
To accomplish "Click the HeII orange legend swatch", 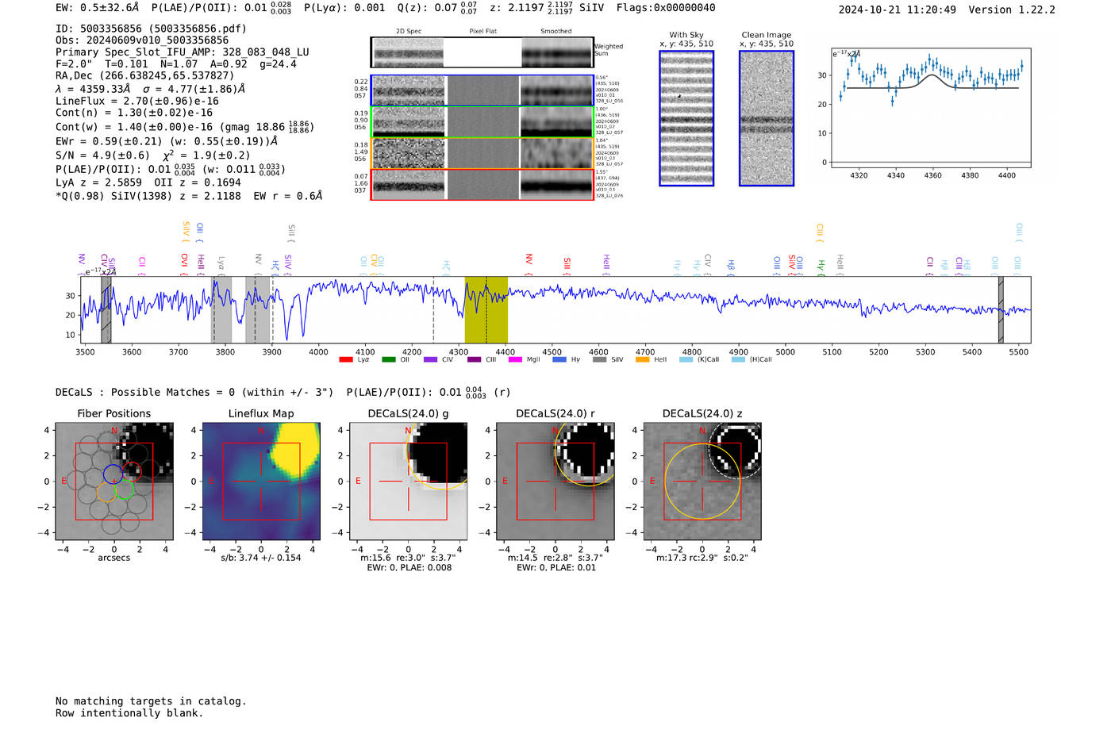I will click(642, 359).
